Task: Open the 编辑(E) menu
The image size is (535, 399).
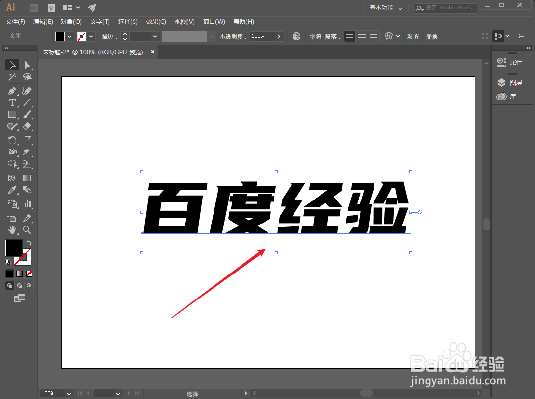Action: click(43, 22)
